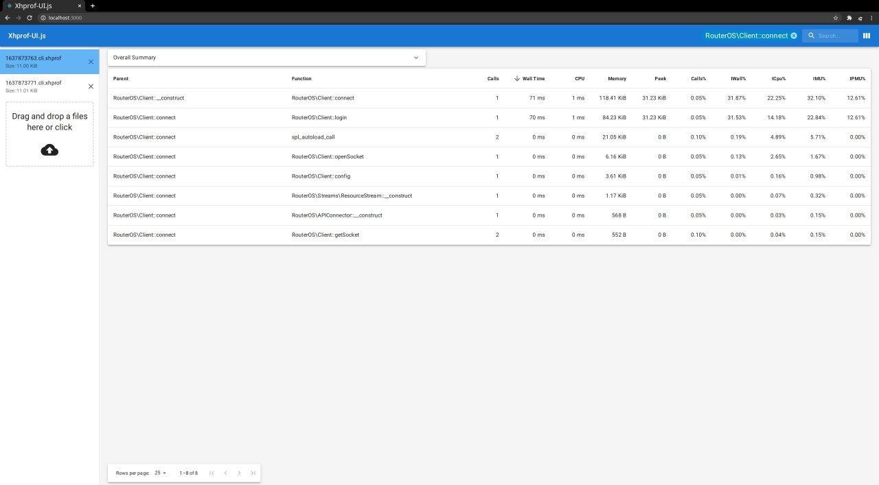
Task: Open parent RouterOS\Client::__construct
Action: (x=148, y=98)
